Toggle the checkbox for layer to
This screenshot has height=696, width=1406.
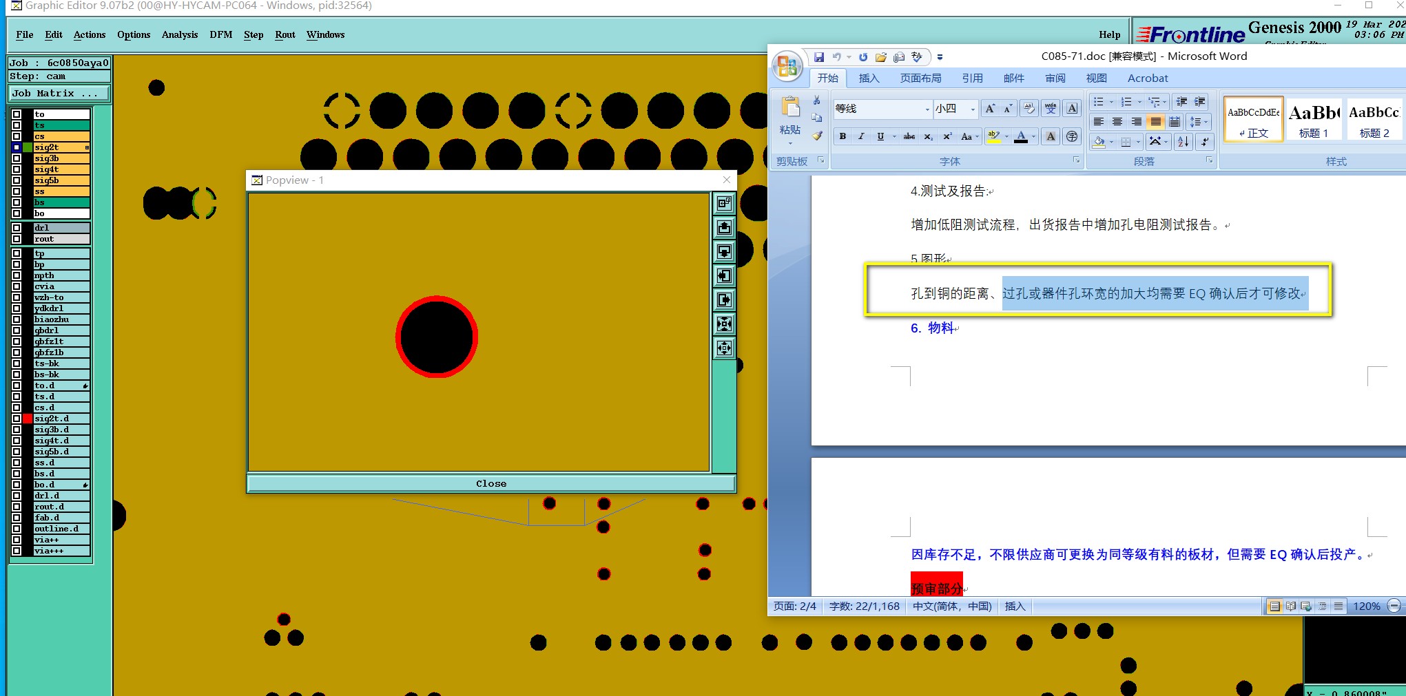(x=17, y=114)
